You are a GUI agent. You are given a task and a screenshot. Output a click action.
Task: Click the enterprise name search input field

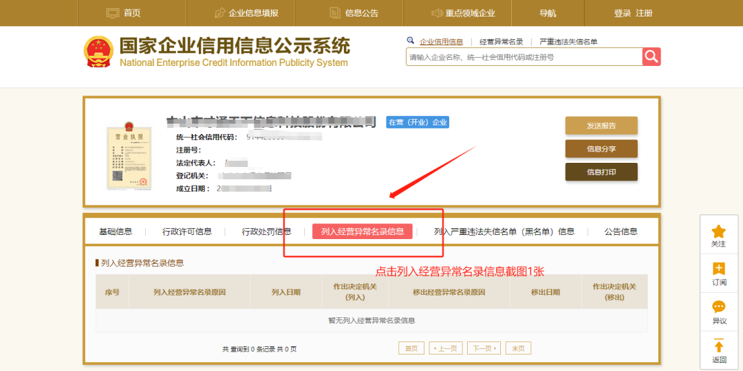click(x=524, y=57)
